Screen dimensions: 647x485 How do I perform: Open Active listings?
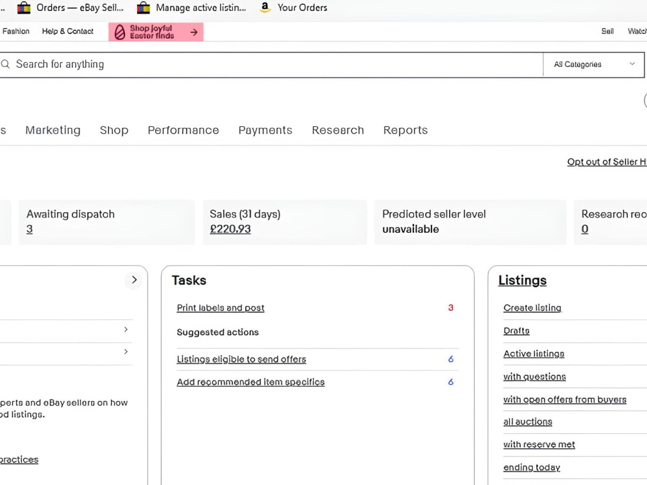pyautogui.click(x=534, y=354)
